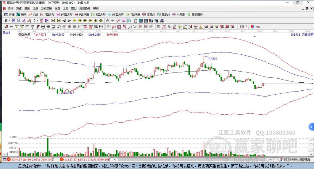
Task: Click the red floppy save icon
Action: point(151,21)
